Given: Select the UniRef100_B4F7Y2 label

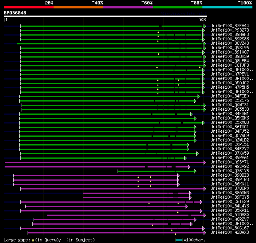Looking at the screenshot, I should click(x=230, y=149).
